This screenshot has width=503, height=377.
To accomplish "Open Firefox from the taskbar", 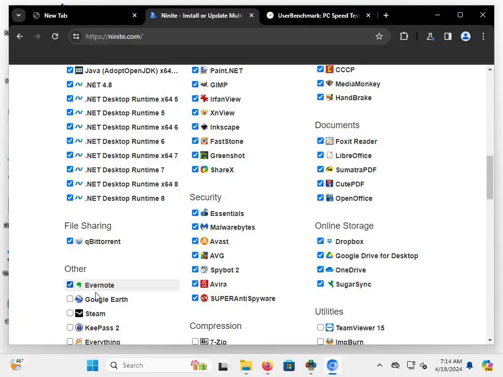I will coord(268,365).
